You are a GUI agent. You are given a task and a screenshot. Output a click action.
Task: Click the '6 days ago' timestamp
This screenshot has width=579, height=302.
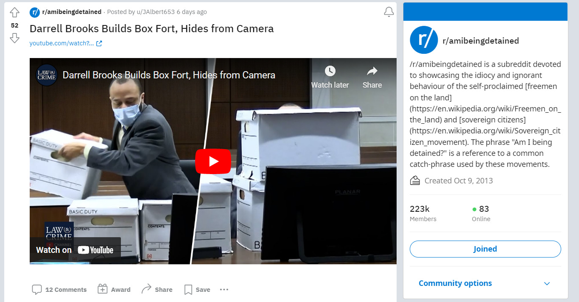pos(192,12)
